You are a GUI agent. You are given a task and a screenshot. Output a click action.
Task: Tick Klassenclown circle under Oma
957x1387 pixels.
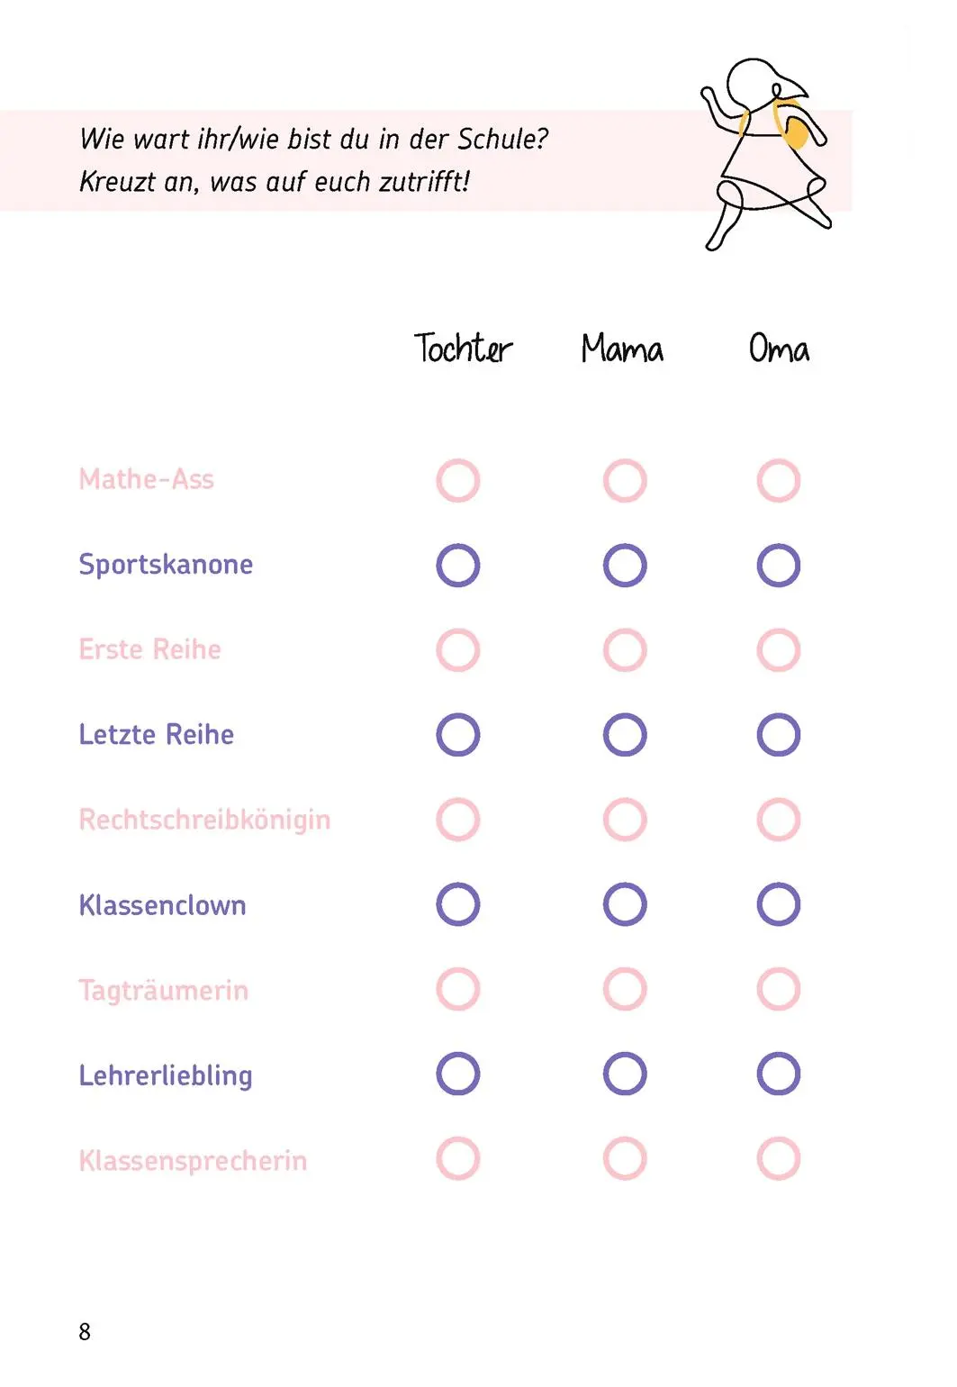click(779, 904)
